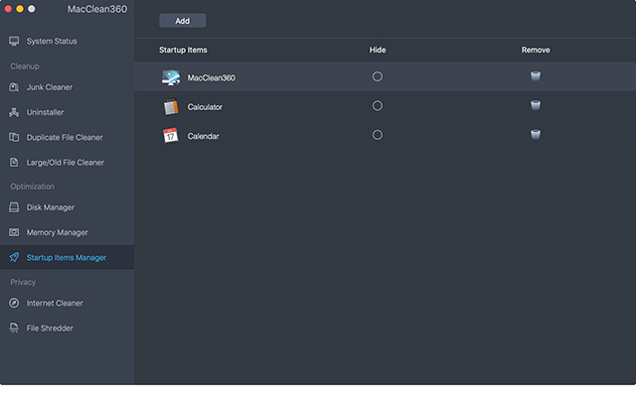Select the MacClean360 row name
Image resolution: width=636 pixels, height=395 pixels.
click(x=211, y=77)
